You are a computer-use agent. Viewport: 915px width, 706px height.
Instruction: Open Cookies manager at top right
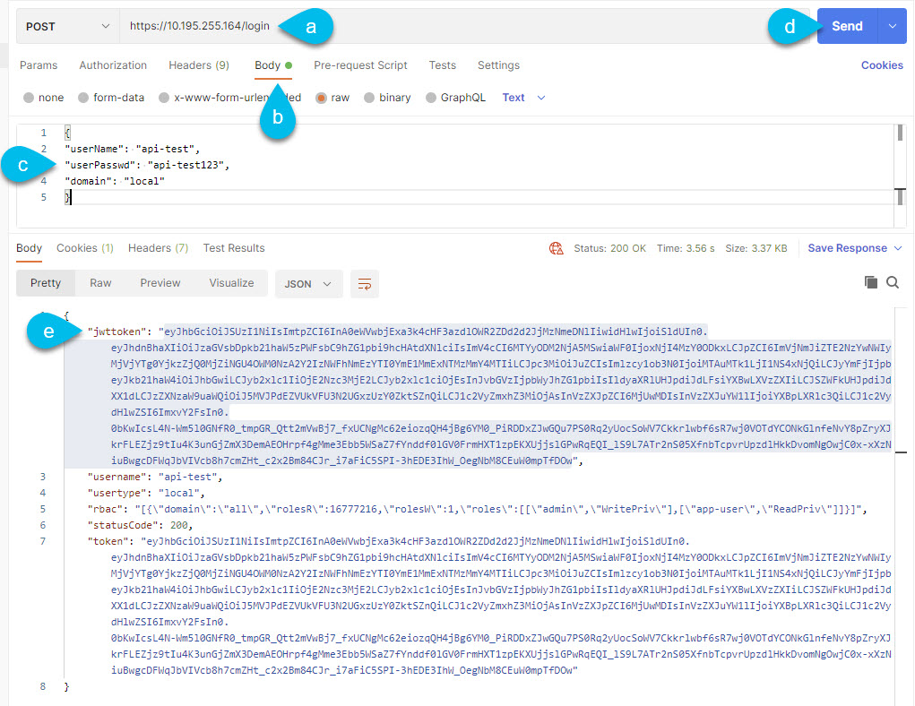tap(882, 65)
